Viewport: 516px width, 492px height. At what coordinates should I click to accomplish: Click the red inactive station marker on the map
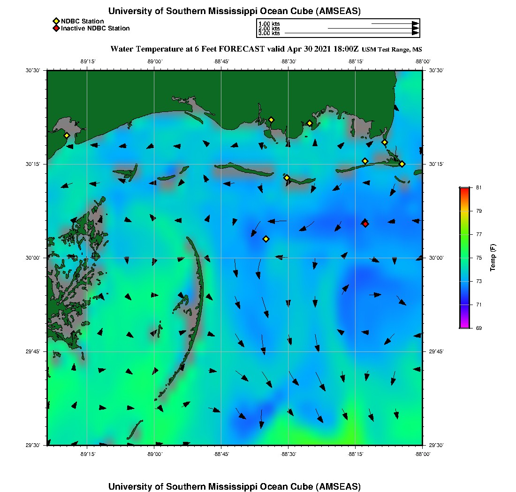tap(365, 224)
